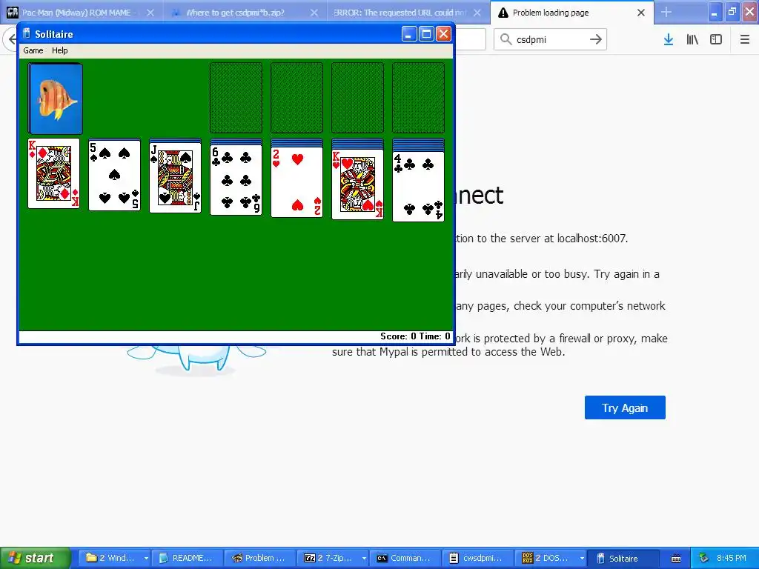Select the King of Diamonds card
Screen dimensions: 759x569
(x=53, y=173)
